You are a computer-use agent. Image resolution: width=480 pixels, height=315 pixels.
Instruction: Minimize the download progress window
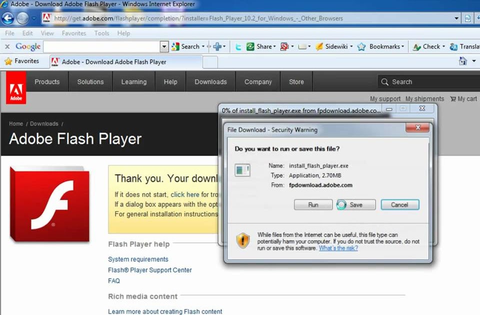pyautogui.click(x=389, y=108)
